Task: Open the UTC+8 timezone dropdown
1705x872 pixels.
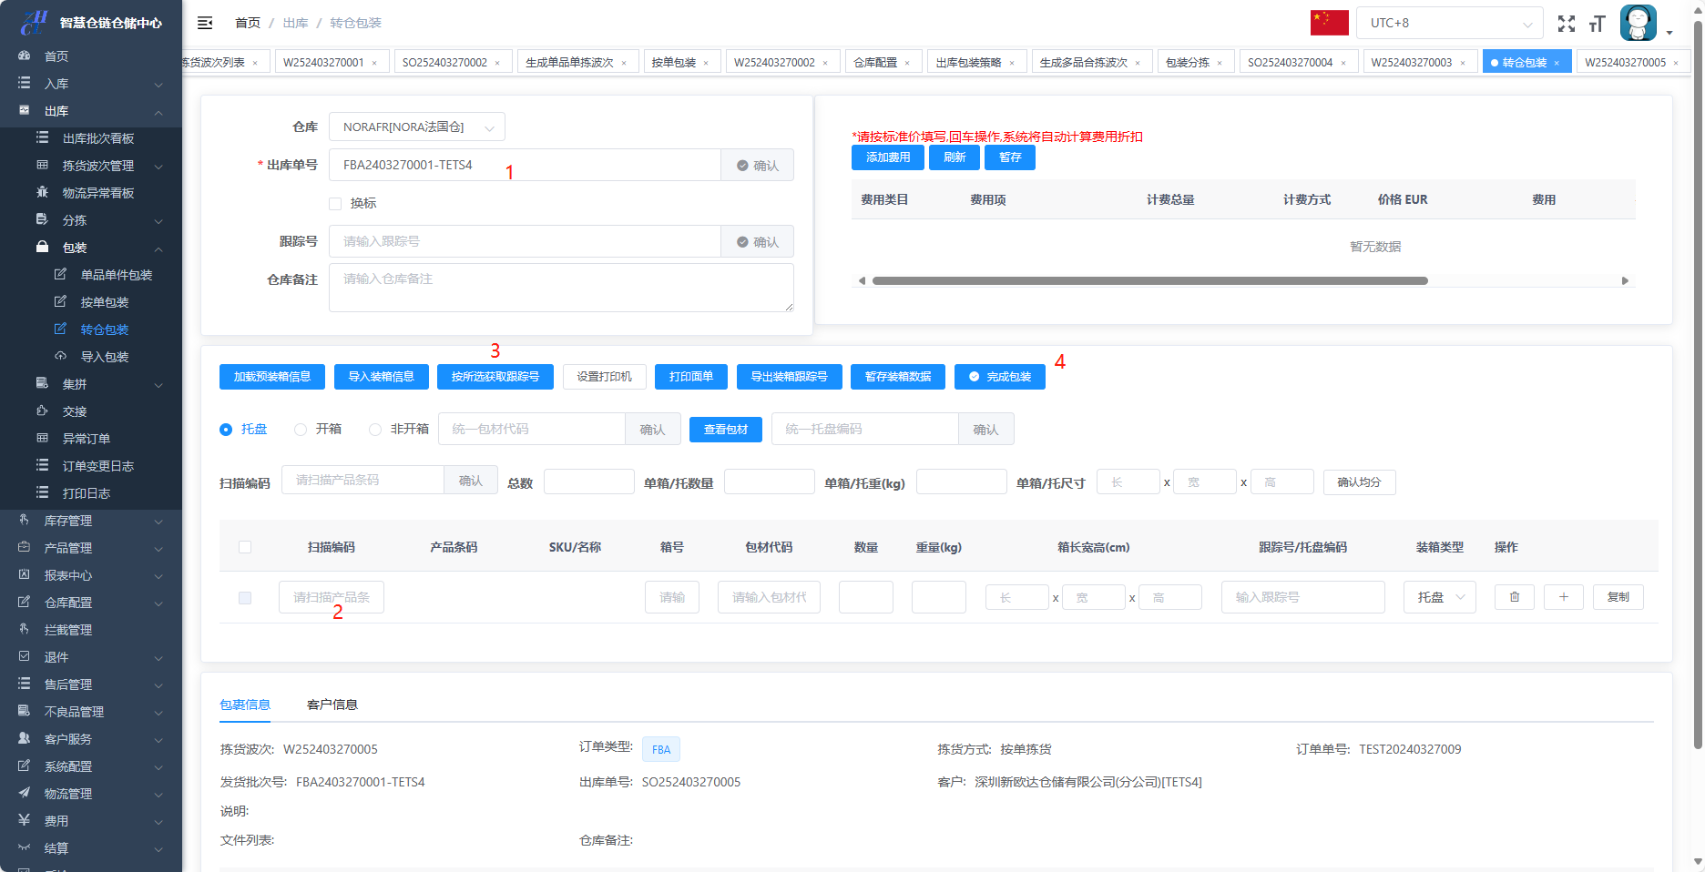Action: click(x=1449, y=23)
